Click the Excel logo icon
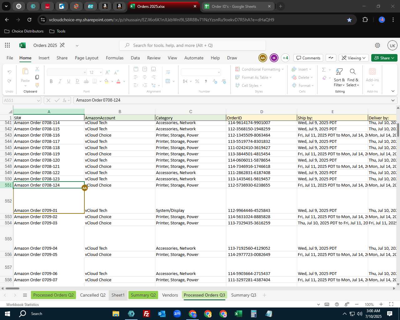Viewport: 400px width, 320px height. click(22, 45)
